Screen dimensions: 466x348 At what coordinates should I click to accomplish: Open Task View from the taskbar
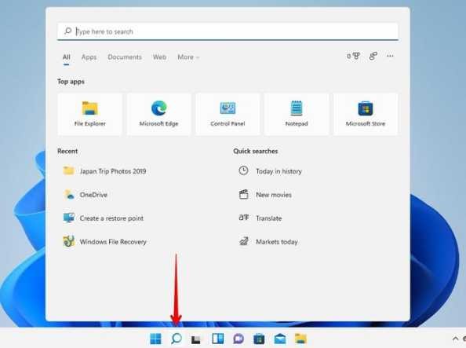point(195,339)
